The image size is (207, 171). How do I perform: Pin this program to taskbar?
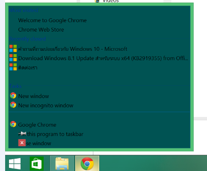99,134
